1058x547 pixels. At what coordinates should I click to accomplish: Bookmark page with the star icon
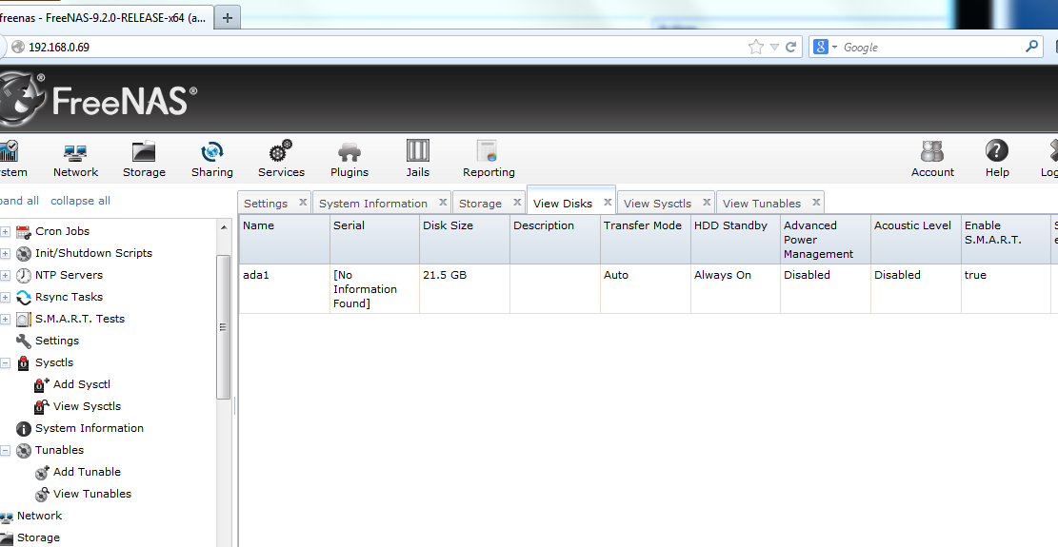tap(756, 47)
